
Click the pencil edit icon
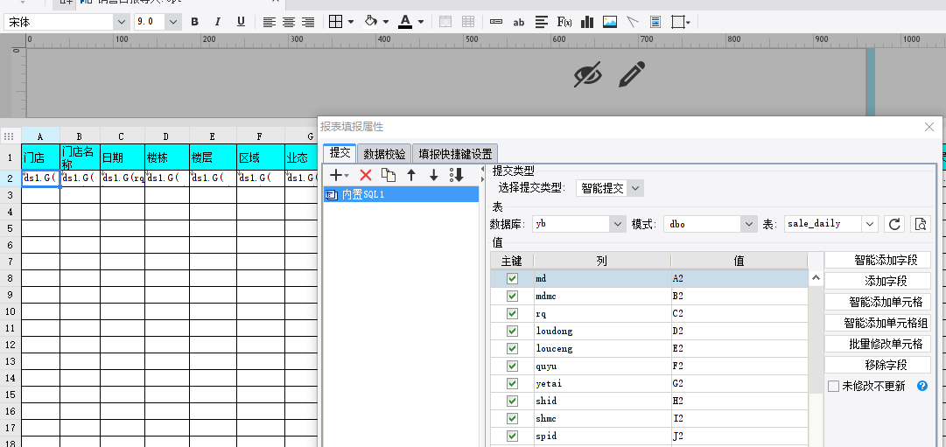click(x=631, y=75)
